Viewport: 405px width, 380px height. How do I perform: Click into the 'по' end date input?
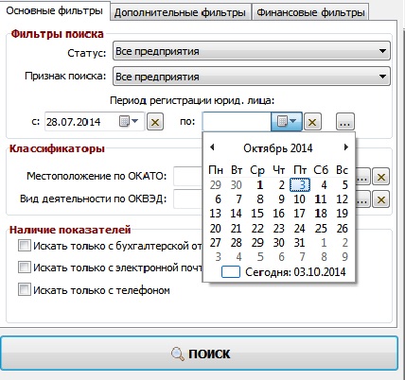point(237,122)
